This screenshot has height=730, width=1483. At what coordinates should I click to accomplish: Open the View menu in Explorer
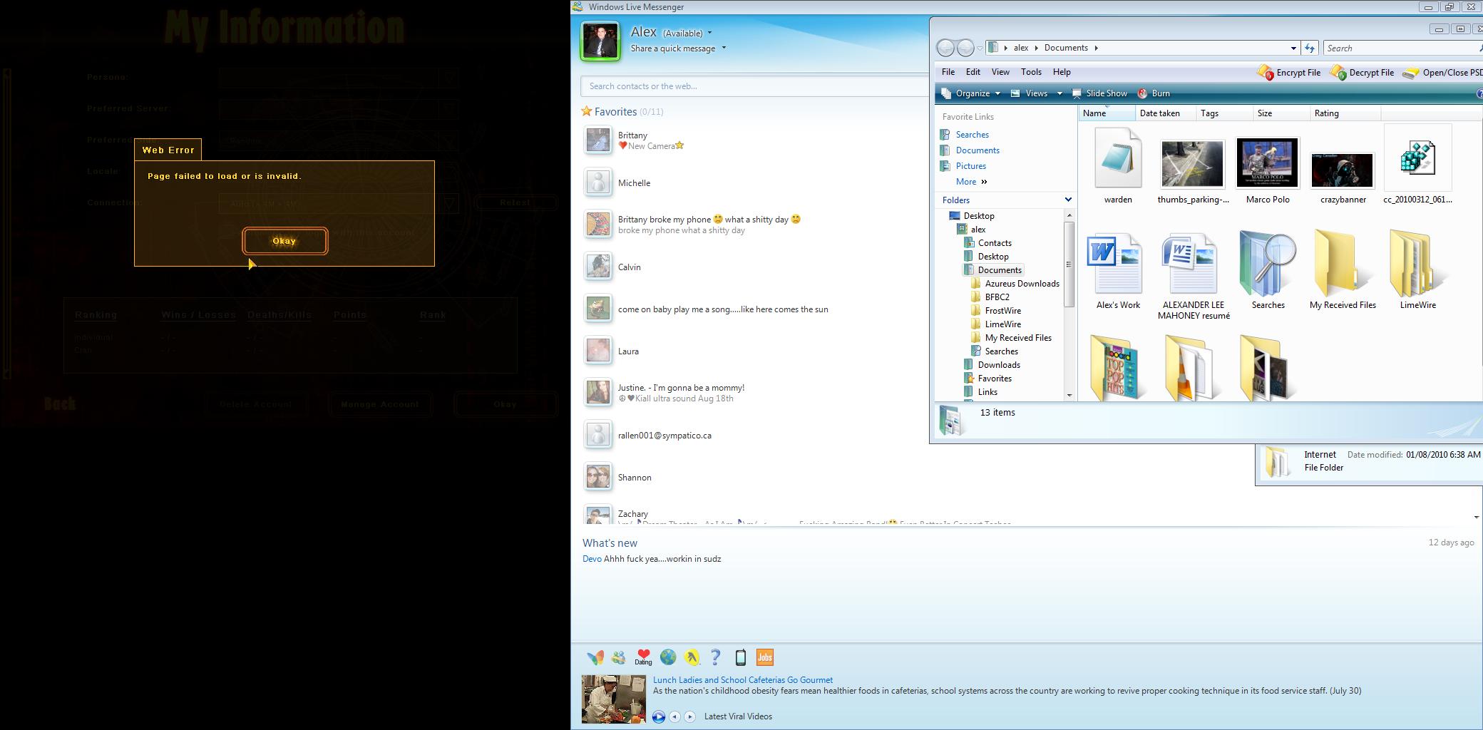[x=1000, y=72]
